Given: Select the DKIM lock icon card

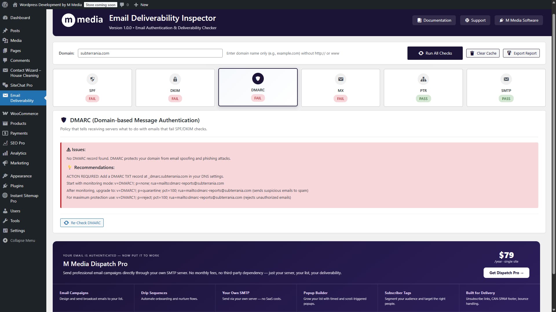Looking at the screenshot, I should 175,88.
